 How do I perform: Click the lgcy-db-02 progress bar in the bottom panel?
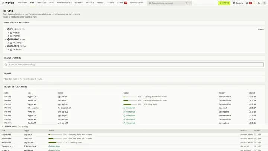(x=55, y=135)
